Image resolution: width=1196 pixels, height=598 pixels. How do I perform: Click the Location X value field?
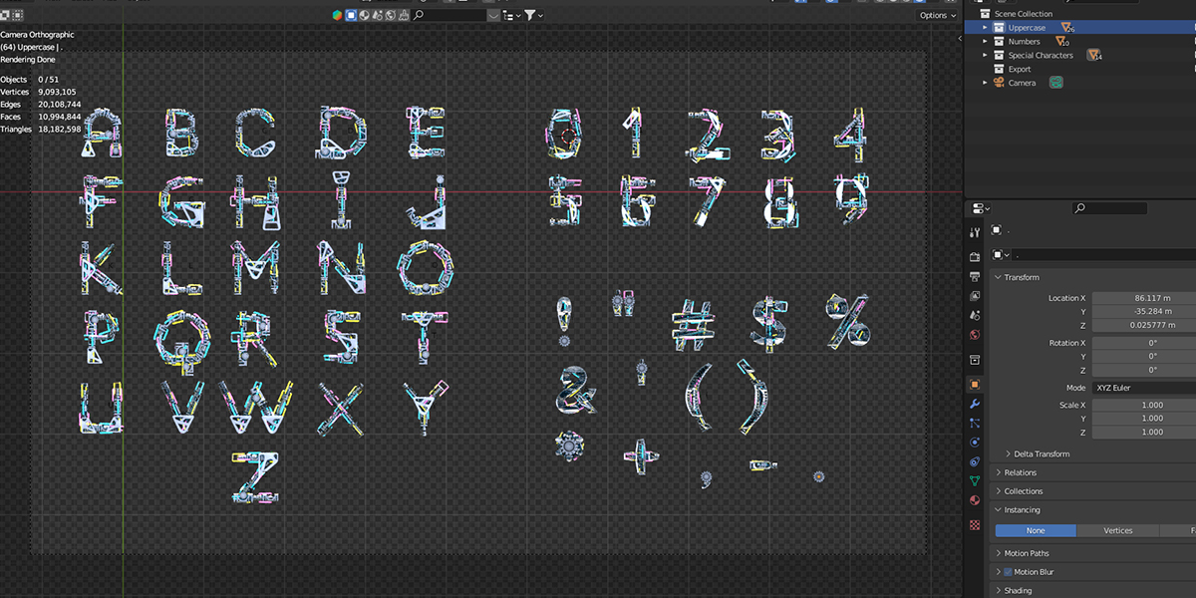coord(1143,297)
